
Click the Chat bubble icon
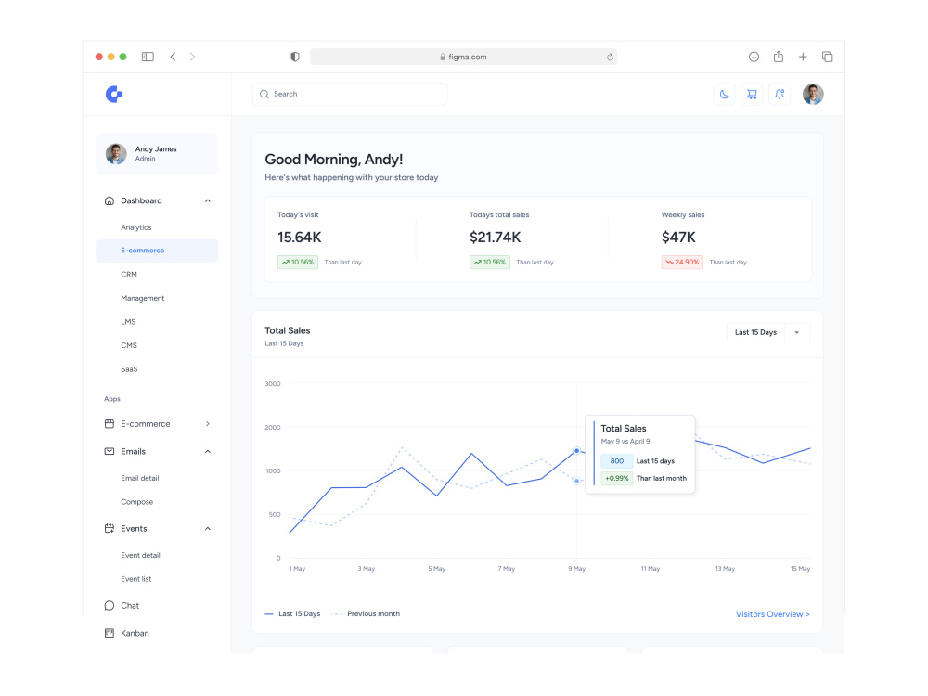pyautogui.click(x=109, y=605)
